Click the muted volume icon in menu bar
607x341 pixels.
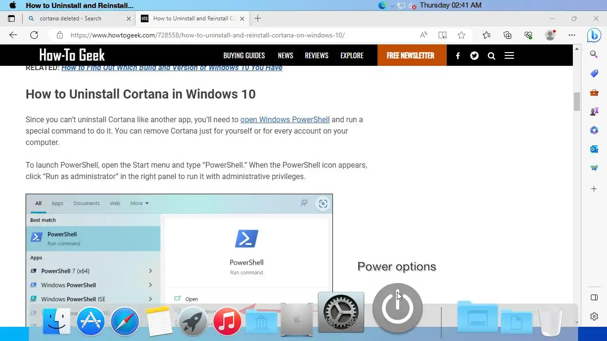(x=412, y=6)
